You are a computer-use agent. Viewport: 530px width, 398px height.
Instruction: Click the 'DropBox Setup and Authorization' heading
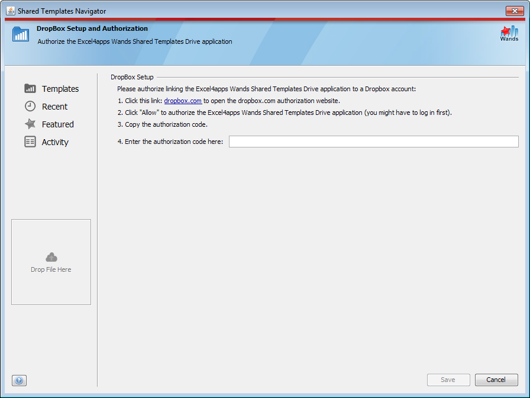point(92,28)
